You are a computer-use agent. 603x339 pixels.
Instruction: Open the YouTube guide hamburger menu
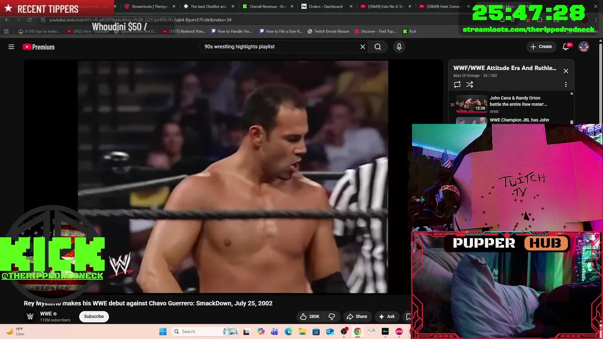[11, 47]
